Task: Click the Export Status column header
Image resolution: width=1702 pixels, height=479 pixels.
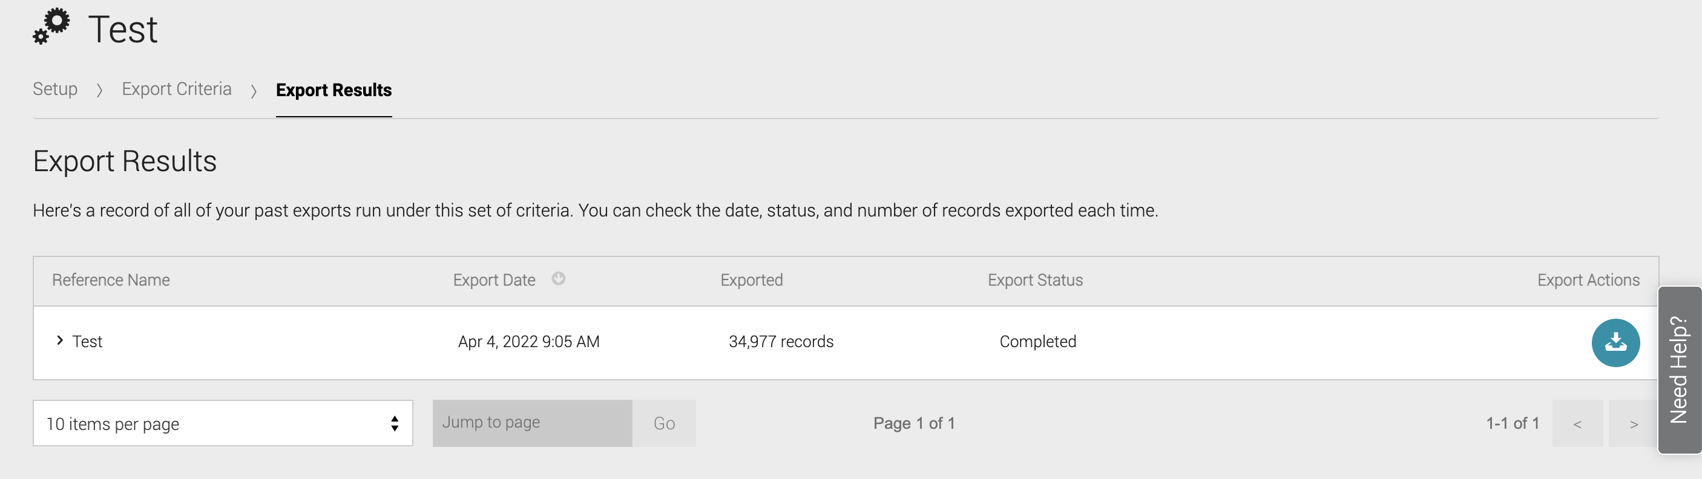Action: [x=1036, y=281]
